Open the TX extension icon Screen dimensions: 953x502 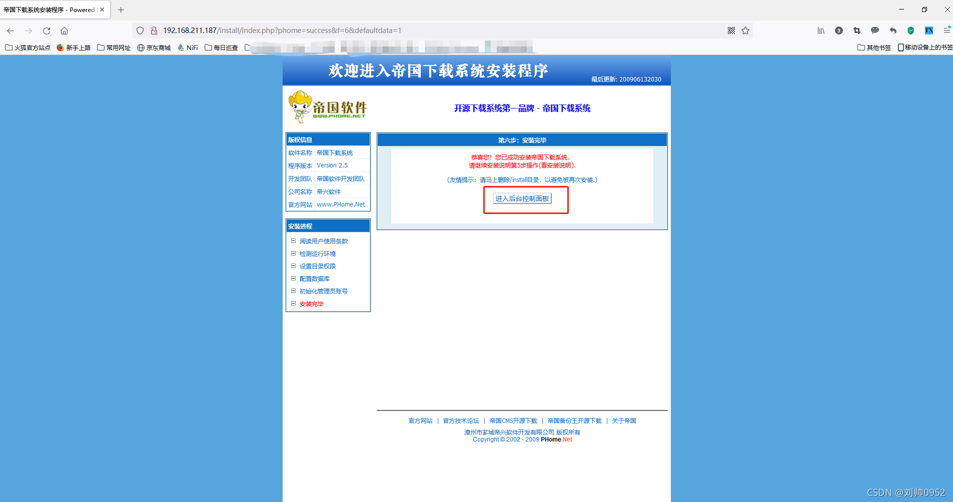(x=929, y=30)
